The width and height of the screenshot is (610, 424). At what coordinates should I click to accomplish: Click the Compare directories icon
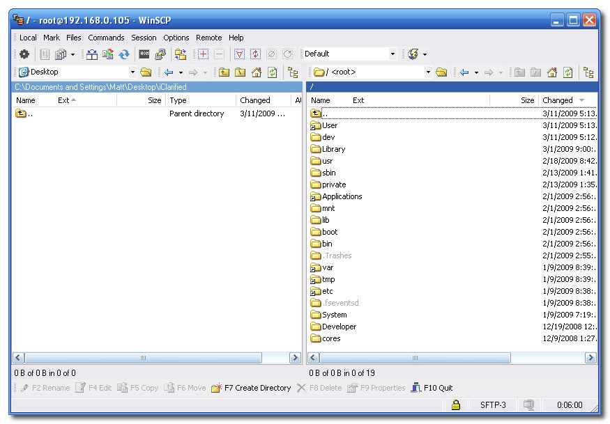click(x=92, y=54)
